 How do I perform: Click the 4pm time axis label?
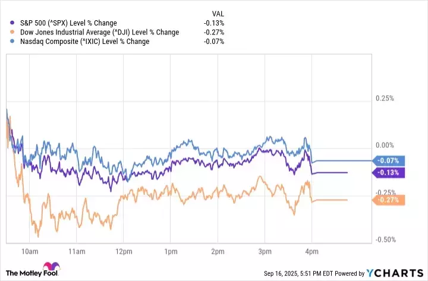coord(311,251)
